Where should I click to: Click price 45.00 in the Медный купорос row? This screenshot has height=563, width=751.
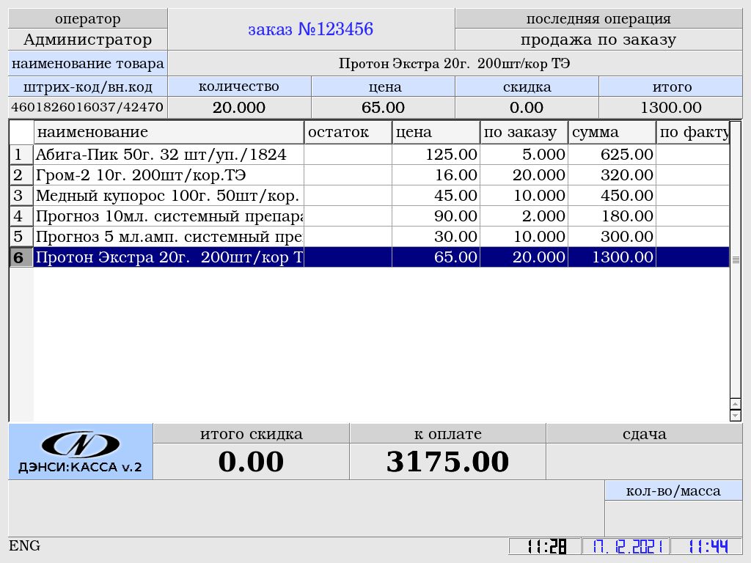tap(436, 196)
